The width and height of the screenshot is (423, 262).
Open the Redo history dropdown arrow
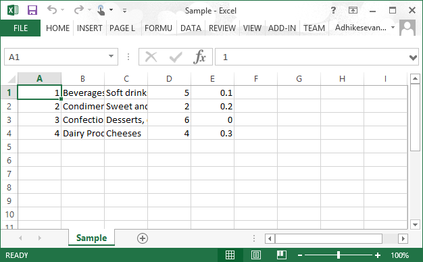90,10
